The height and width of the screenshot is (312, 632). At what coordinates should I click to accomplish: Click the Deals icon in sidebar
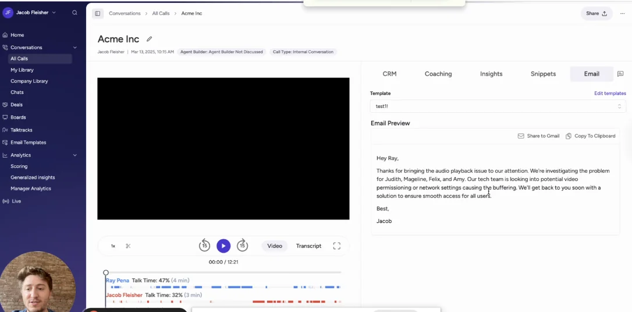click(x=5, y=104)
